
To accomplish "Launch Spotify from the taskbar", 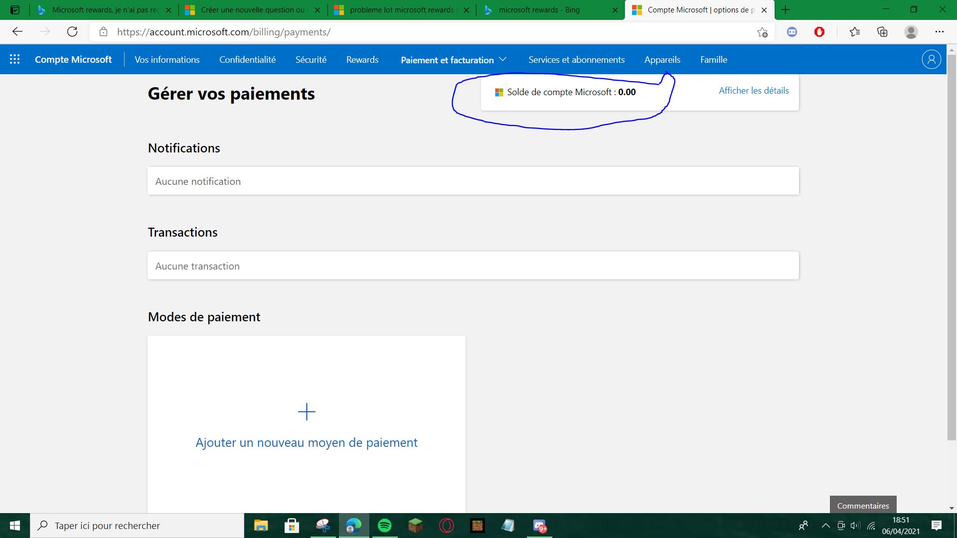I will [384, 526].
